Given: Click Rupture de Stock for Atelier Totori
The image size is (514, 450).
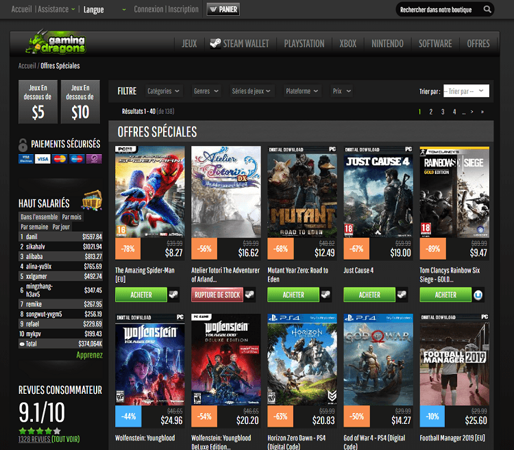Looking at the screenshot, I should [x=217, y=295].
